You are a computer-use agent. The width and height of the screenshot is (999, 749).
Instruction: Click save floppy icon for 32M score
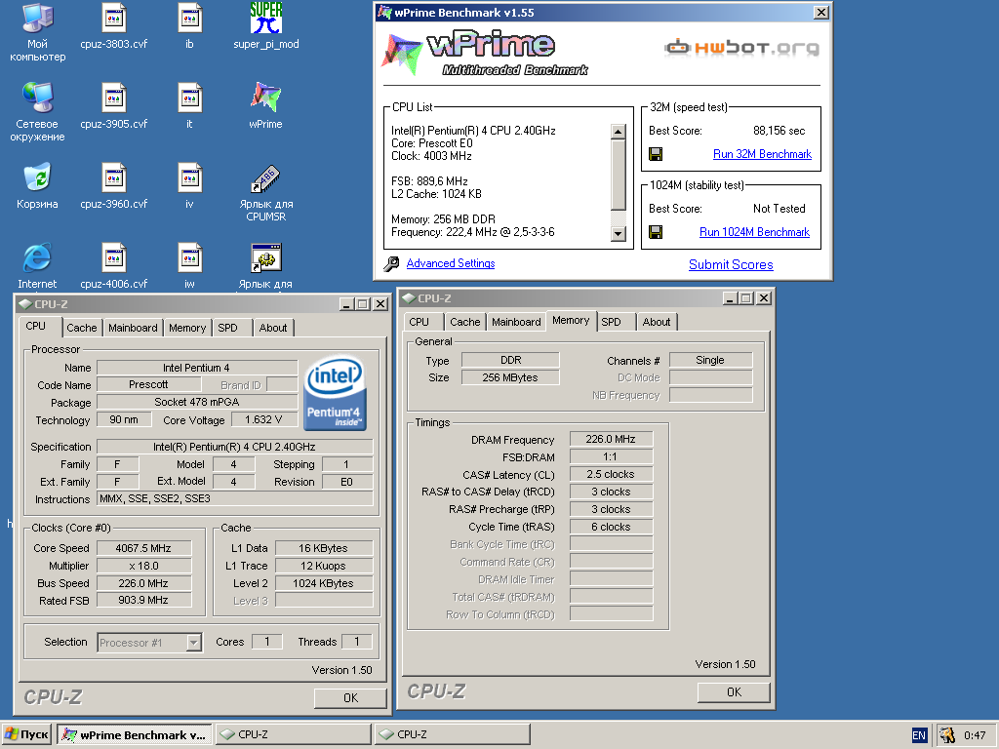tap(656, 154)
